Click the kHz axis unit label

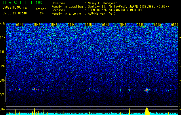[x=3, y=23]
